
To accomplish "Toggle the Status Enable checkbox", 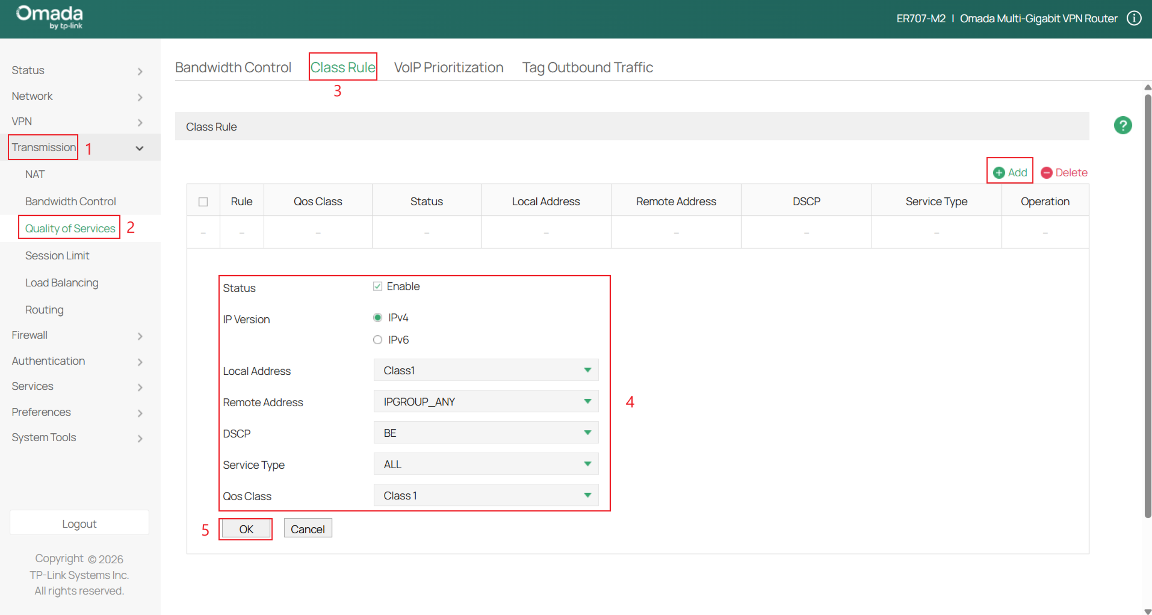I will (378, 287).
